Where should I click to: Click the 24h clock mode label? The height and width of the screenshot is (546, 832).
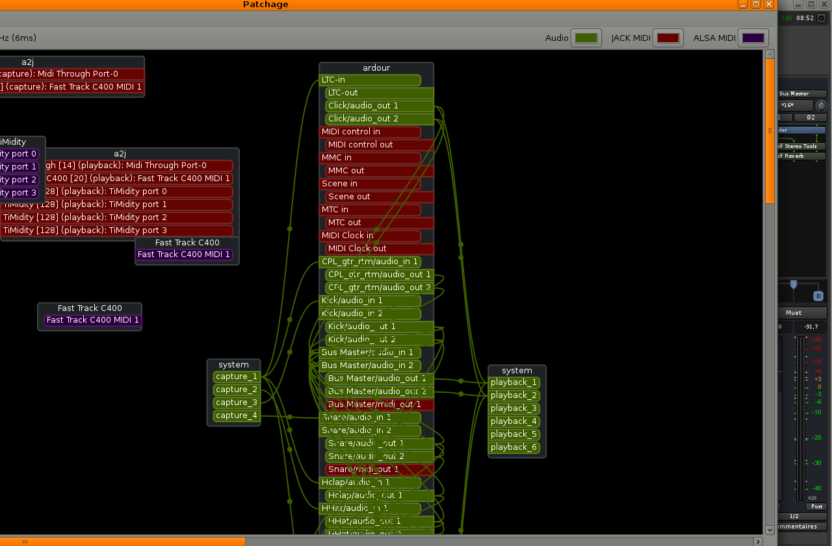click(786, 18)
